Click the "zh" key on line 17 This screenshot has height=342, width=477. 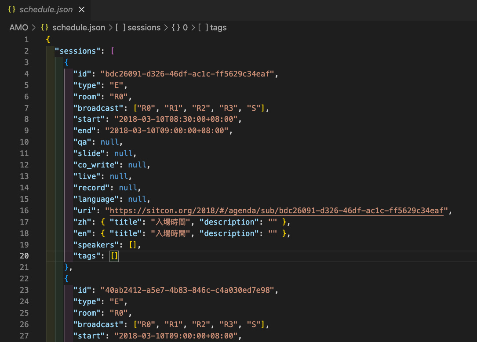(82, 222)
